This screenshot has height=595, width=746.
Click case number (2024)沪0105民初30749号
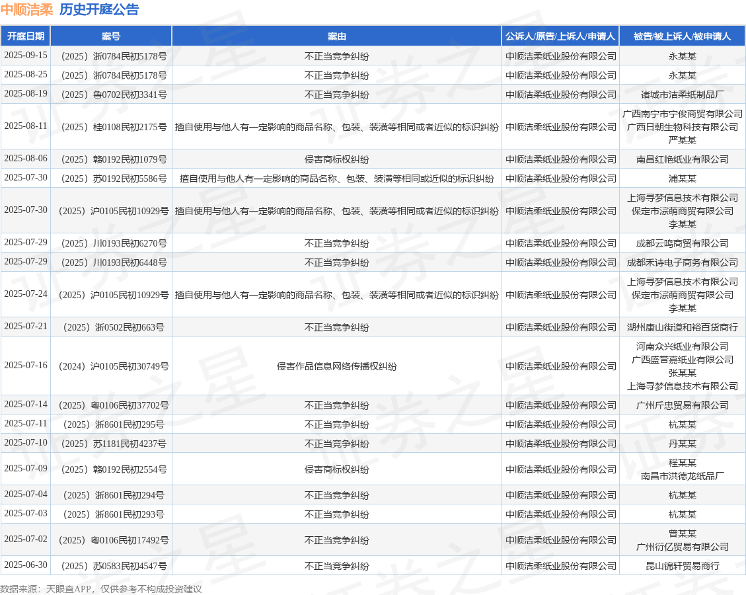tap(114, 366)
